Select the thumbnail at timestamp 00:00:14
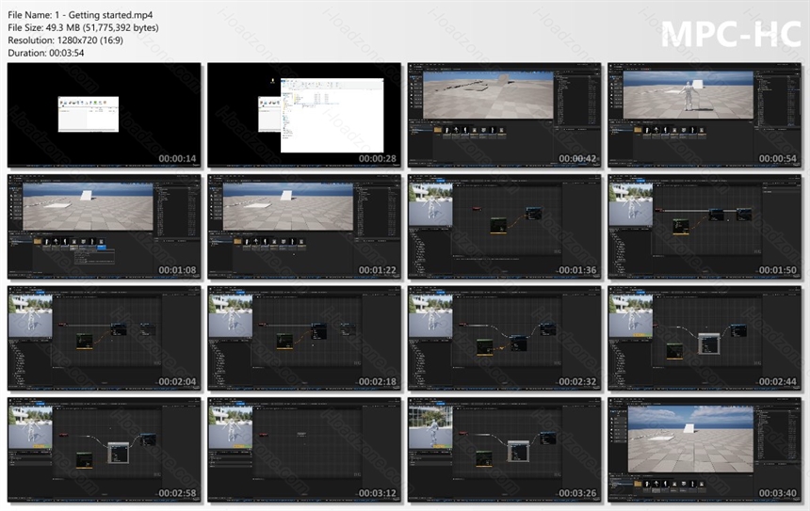 point(104,115)
